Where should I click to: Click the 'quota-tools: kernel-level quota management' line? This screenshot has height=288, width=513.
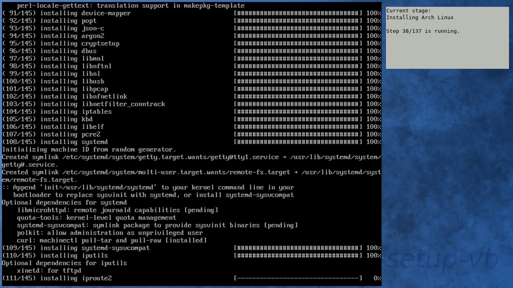(x=97, y=218)
